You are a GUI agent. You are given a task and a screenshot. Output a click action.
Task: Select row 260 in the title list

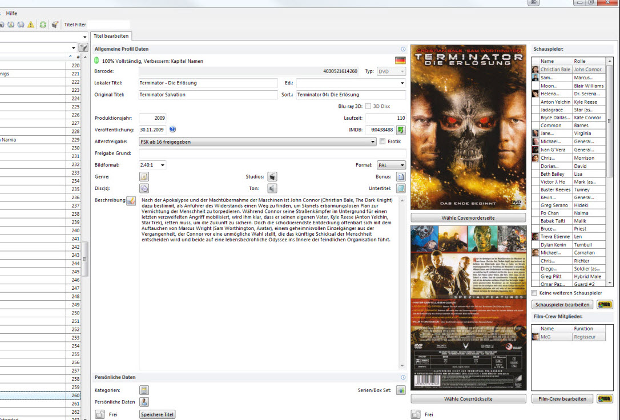coord(41,395)
